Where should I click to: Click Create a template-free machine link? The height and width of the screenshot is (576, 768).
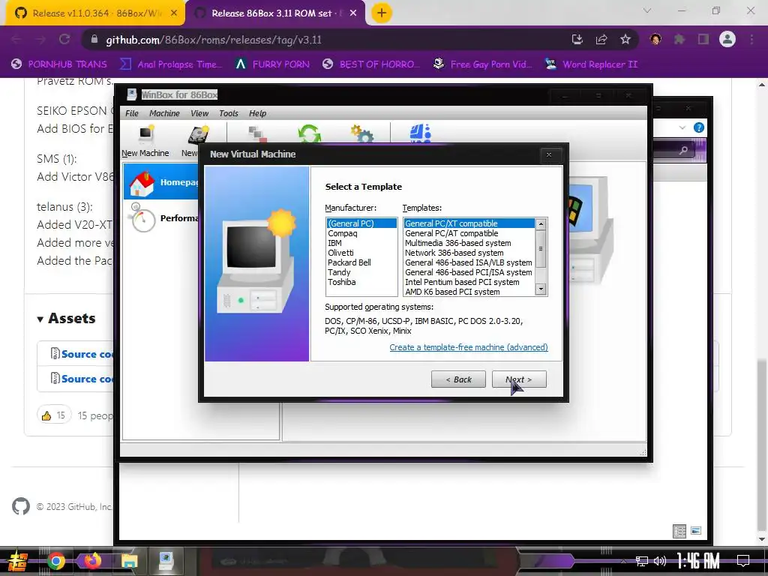pyautogui.click(x=469, y=347)
